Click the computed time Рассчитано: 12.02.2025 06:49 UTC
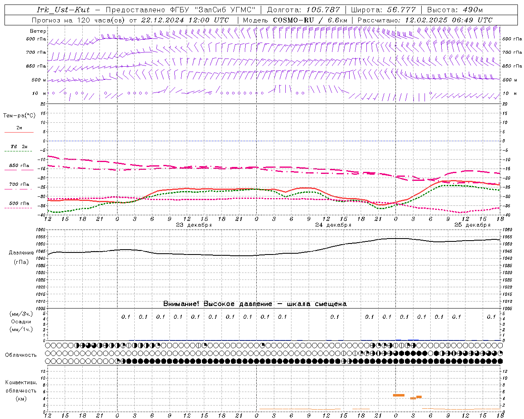This screenshot has height=419, width=524. point(425,20)
